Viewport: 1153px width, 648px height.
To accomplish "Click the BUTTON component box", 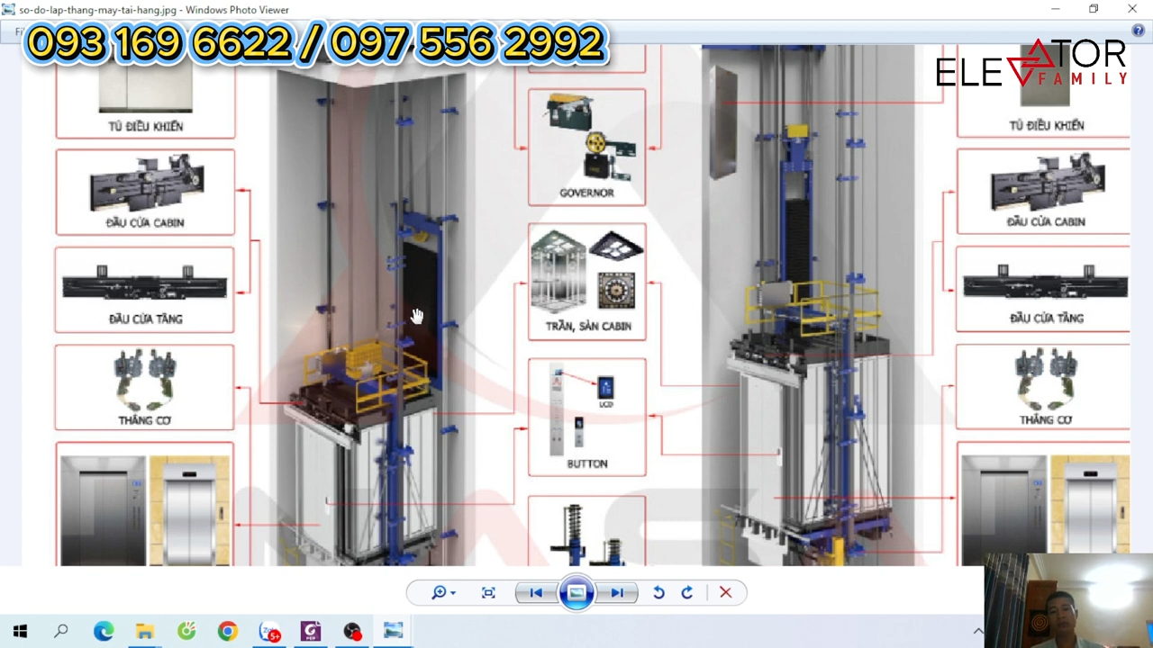I will [586, 417].
